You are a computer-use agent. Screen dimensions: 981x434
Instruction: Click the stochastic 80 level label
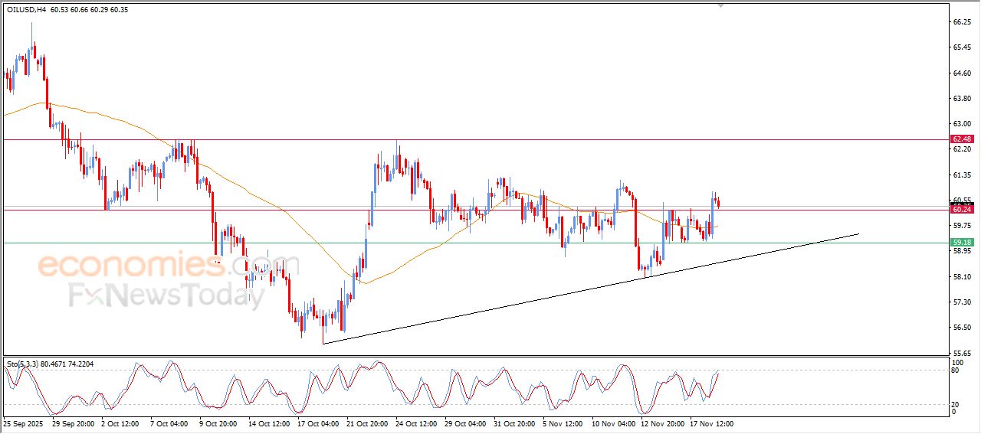[955, 371]
